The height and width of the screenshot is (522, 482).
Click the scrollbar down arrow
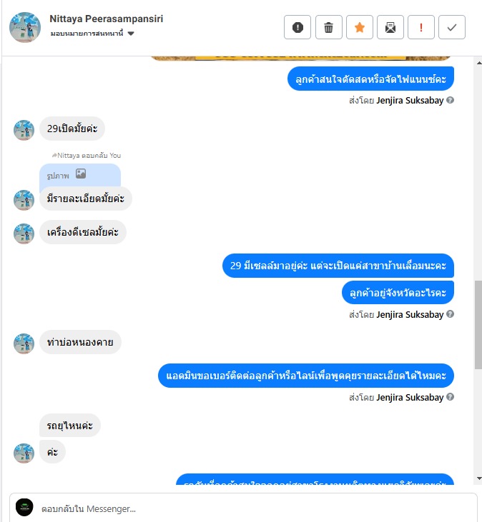pyautogui.click(x=478, y=478)
